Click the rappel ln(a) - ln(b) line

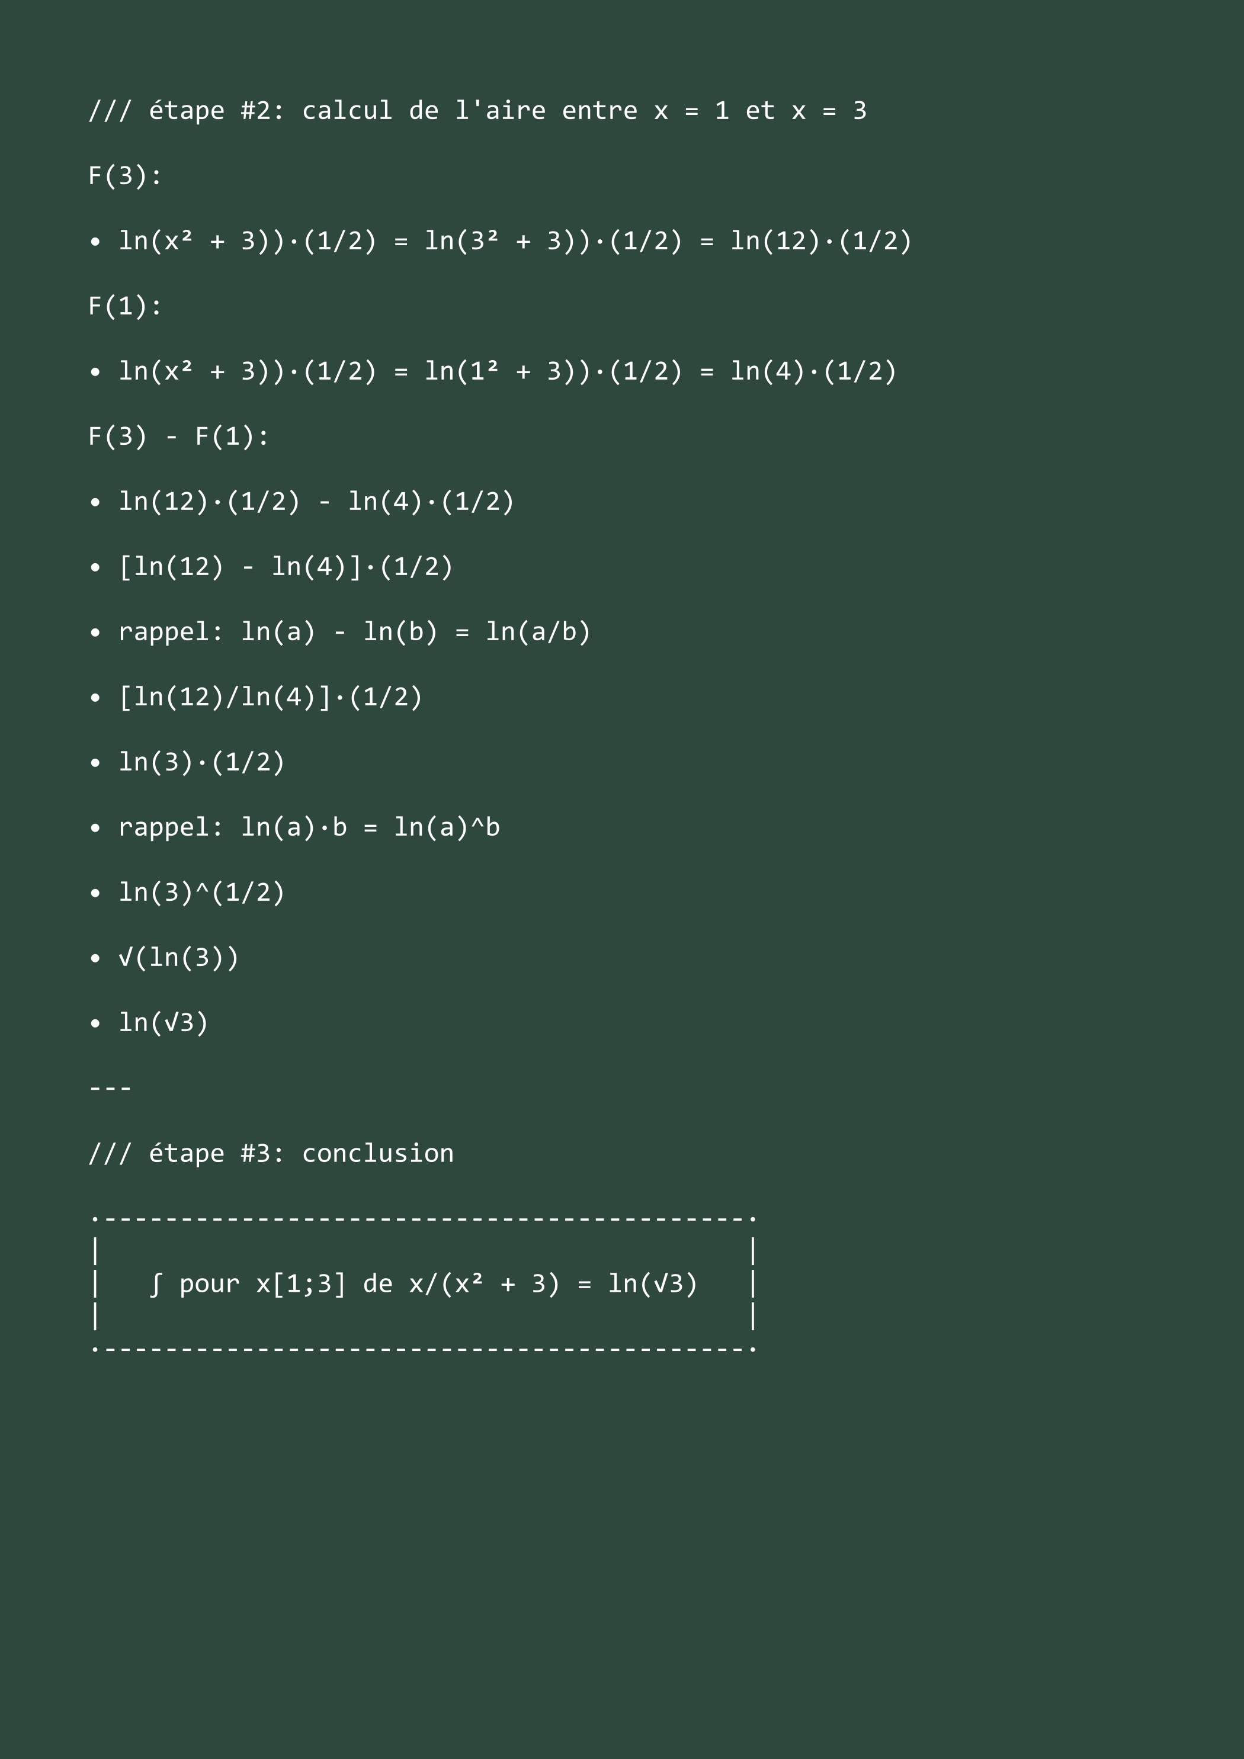(339, 632)
